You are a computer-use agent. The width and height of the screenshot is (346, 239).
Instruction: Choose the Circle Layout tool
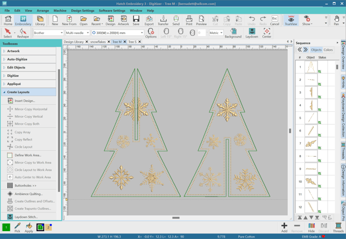tap(23, 146)
